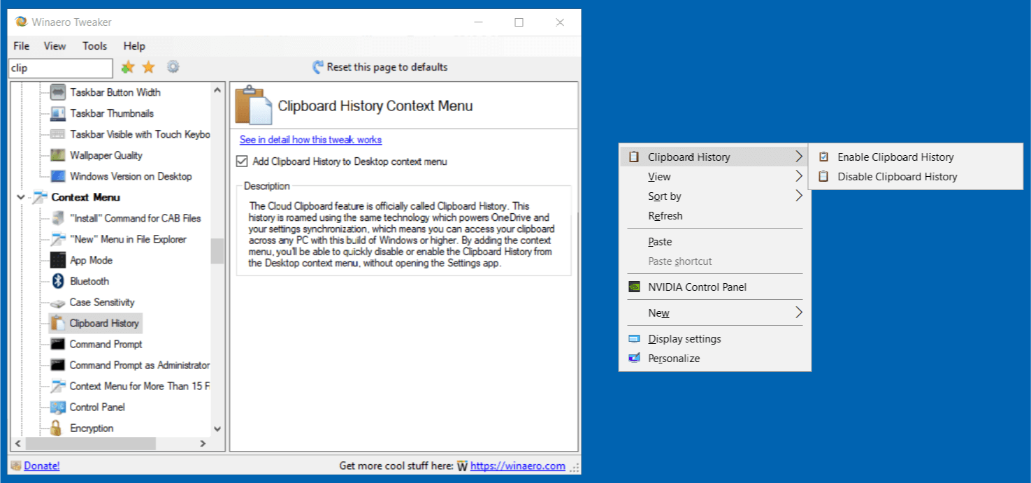The image size is (1031, 483).
Task: Select Disable Clipboard History submenu item
Action: tap(915, 177)
